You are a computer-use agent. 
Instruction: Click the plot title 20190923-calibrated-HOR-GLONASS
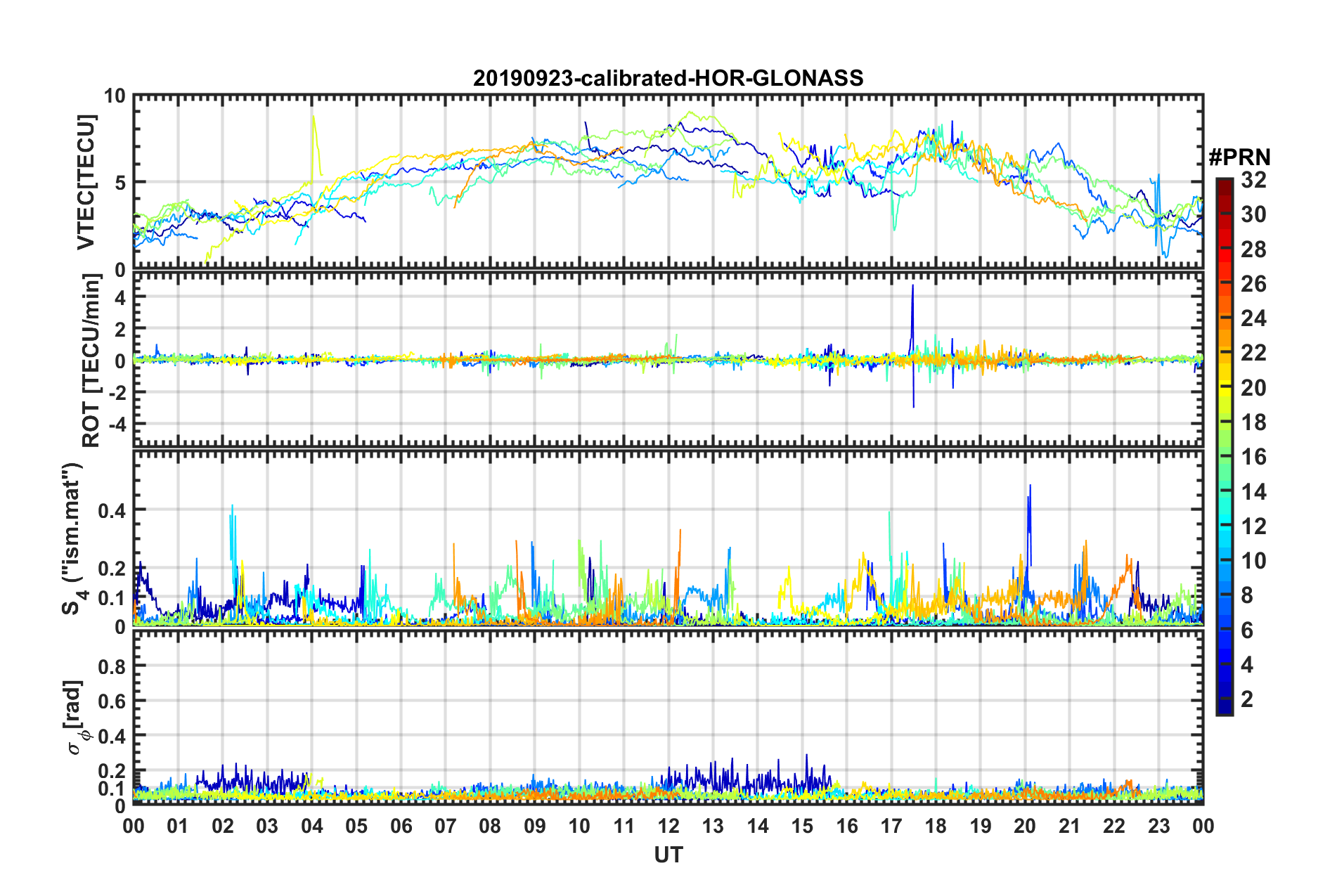[668, 78]
